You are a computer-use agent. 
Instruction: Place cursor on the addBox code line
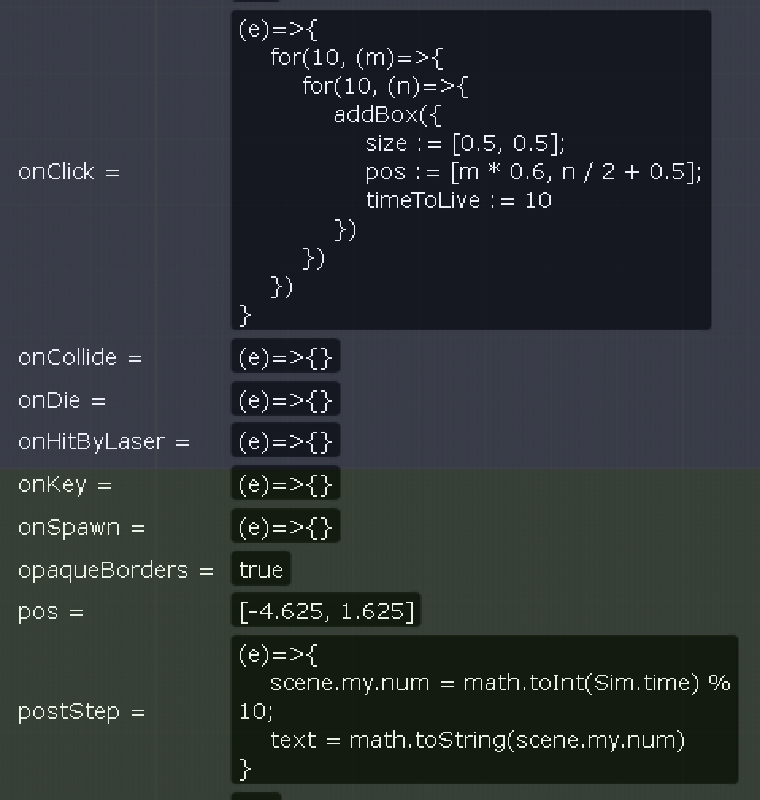(387, 114)
